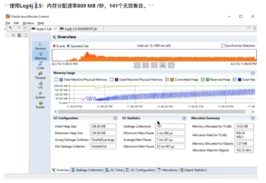Image resolution: width=266 pixels, height=183 pixels.
Task: Click the Garbage Collections count field
Action: (170, 126)
